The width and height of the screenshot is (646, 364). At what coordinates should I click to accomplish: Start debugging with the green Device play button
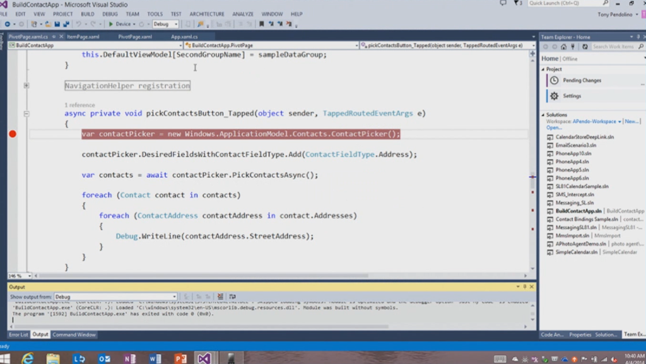(x=111, y=25)
